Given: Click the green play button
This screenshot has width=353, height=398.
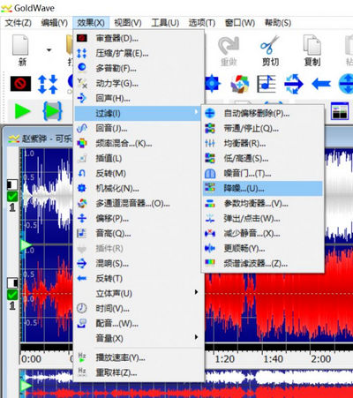Looking at the screenshot, I should click(x=23, y=112).
